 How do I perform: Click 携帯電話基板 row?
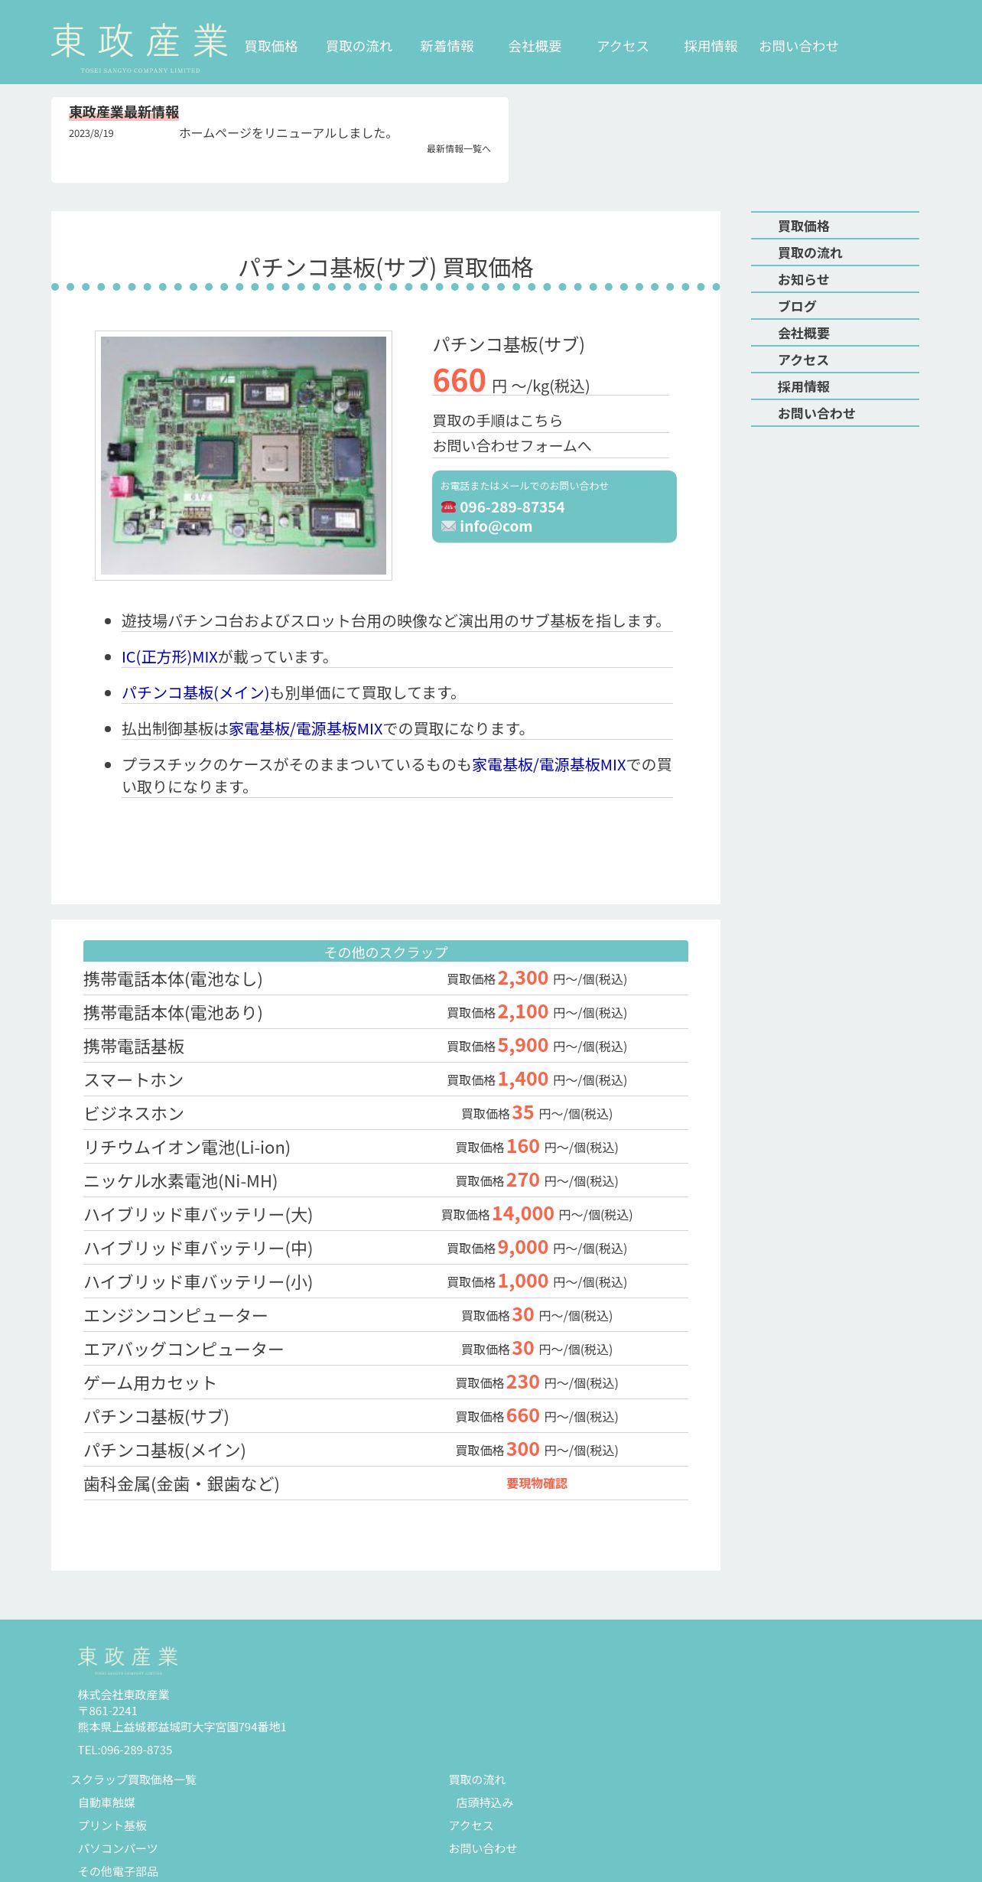[385, 1047]
